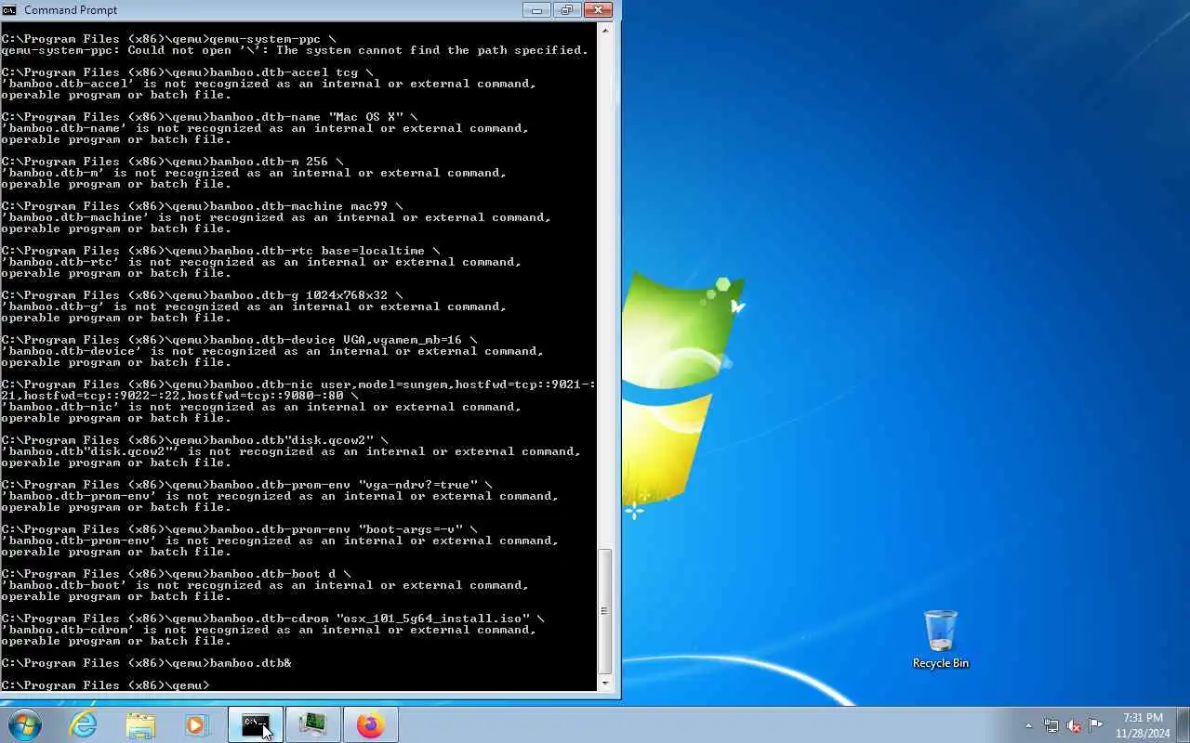Screen dimensions: 1190x743
Task: Click the 'osx_101_5g64_install.iso' cdrom command line
Action: 272,619
